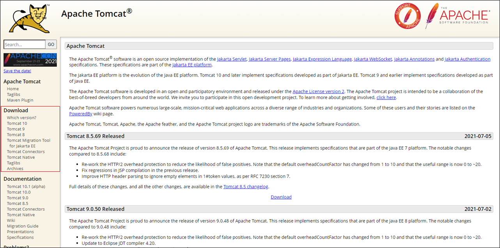Screen dimensions: 500x248
Task: Open Tomcat Native under Documentation
Action: pos(21,215)
